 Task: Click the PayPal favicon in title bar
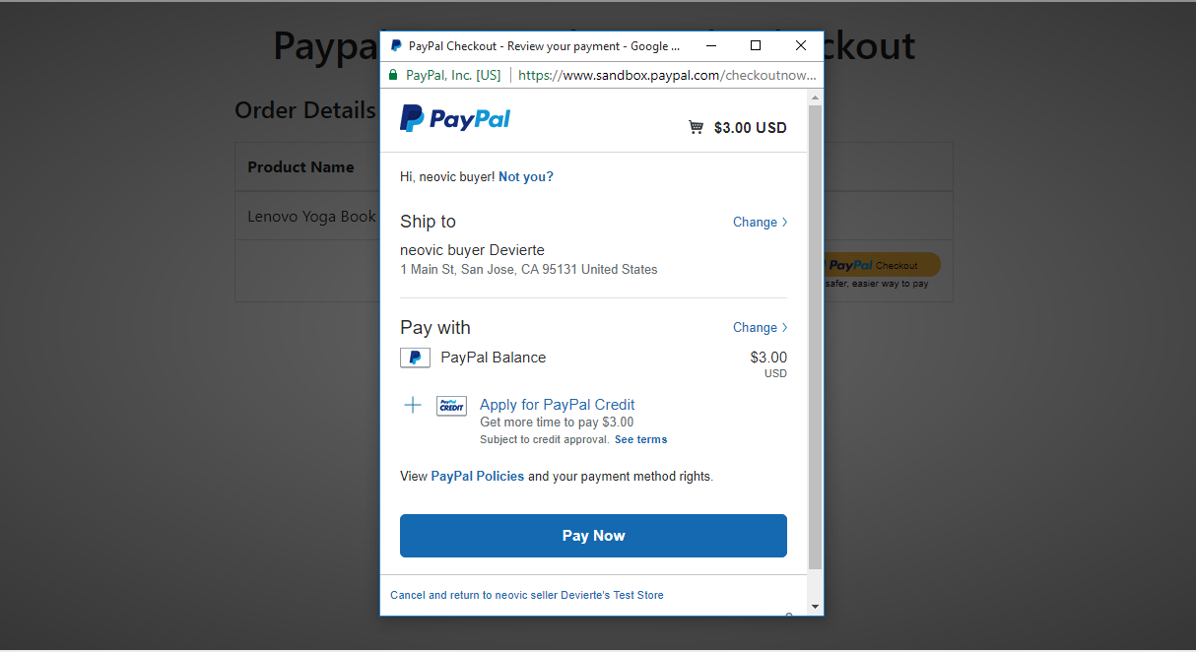pyautogui.click(x=396, y=45)
